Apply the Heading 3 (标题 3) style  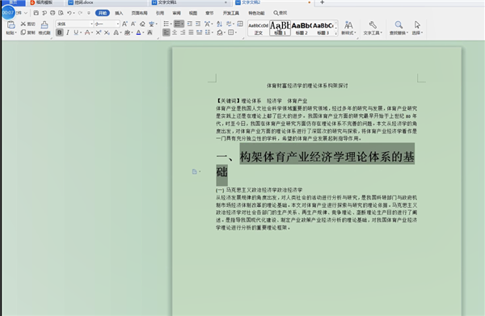pyautogui.click(x=323, y=27)
